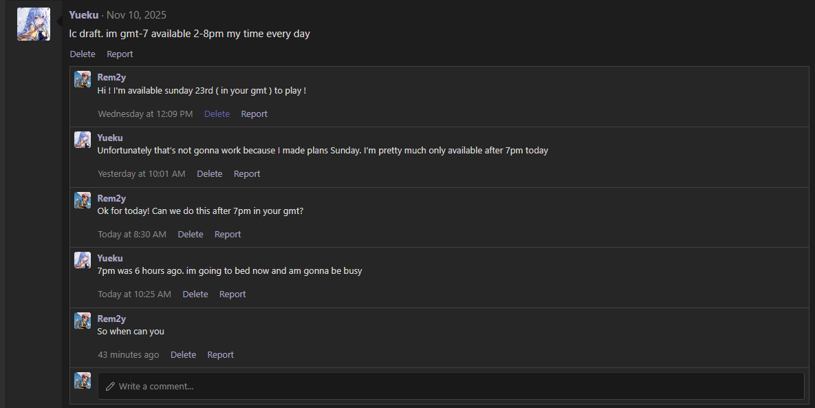
Task: Click Yueku's large profile avatar
Action: pos(34,24)
